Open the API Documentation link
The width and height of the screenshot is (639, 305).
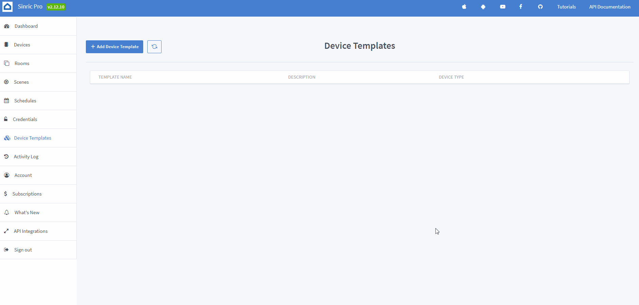(609, 7)
